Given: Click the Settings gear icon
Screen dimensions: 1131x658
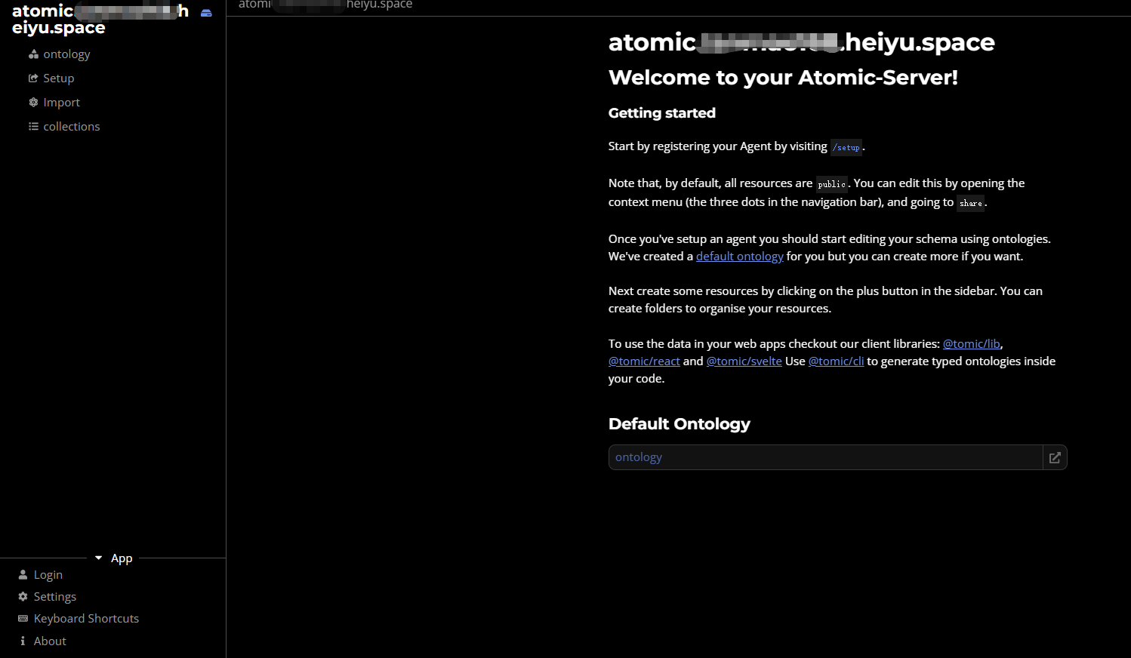Looking at the screenshot, I should click(23, 597).
